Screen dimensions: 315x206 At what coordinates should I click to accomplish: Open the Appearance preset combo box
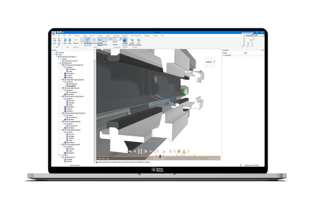point(117,39)
